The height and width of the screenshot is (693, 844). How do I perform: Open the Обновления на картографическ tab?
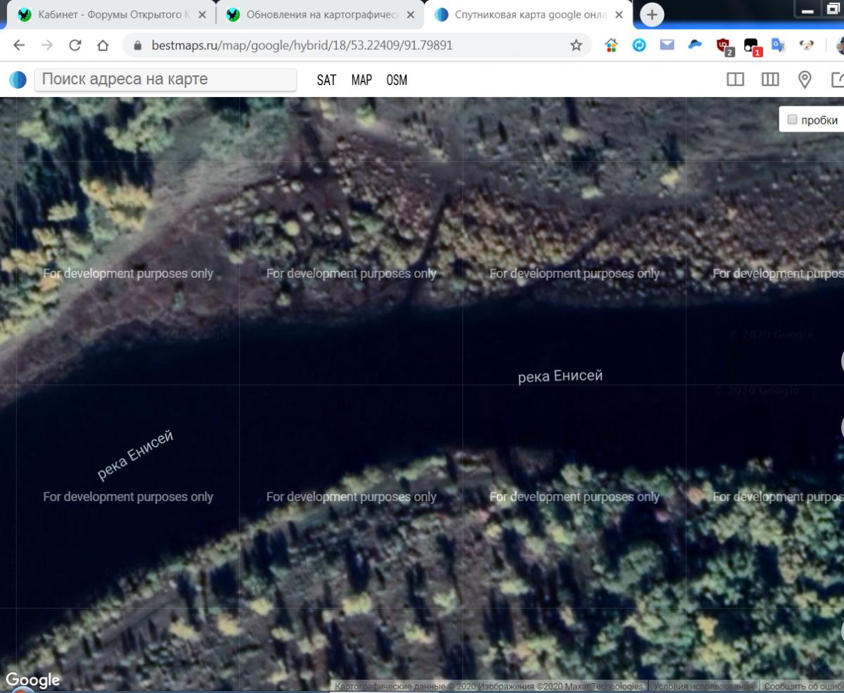click(321, 15)
